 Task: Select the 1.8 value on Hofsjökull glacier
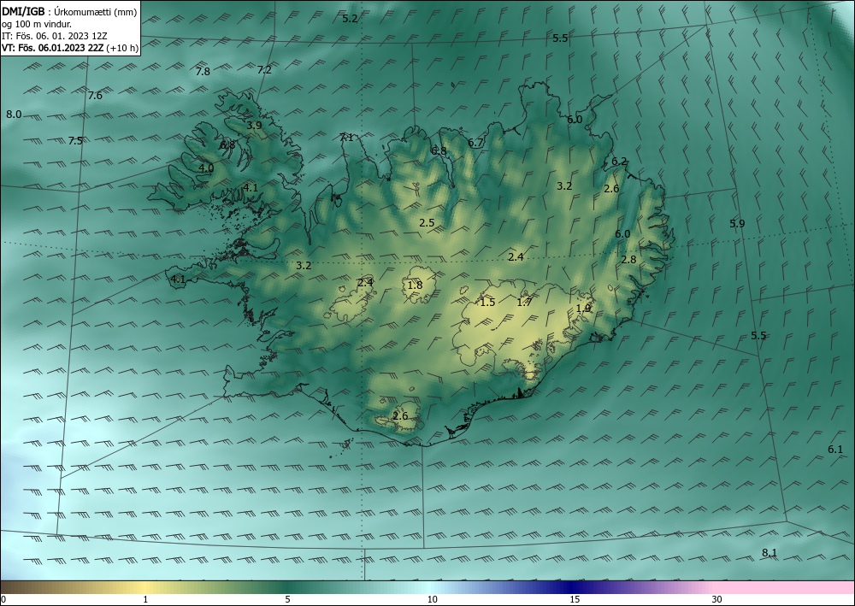tap(415, 285)
